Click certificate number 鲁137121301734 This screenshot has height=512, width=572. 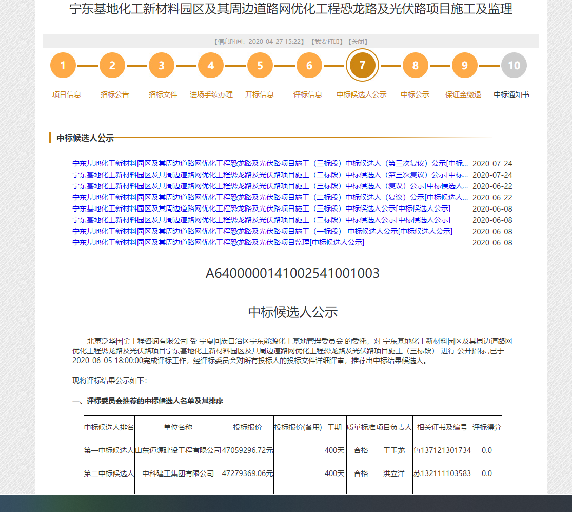[442, 450]
